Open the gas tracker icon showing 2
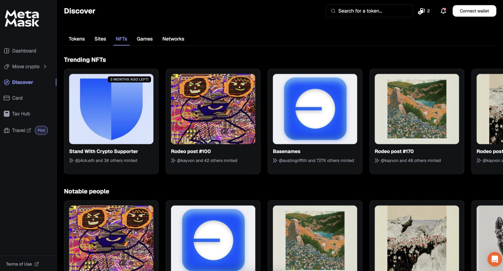The width and height of the screenshot is (503, 271). click(x=421, y=11)
